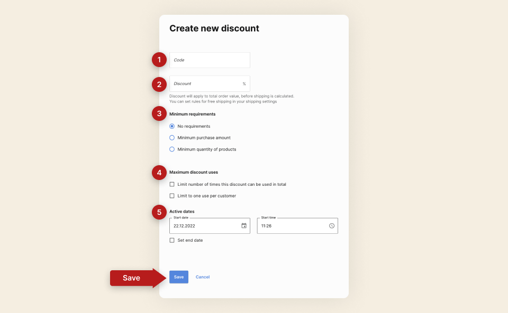Select Minimum quantity of products requirement
The image size is (508, 313).
[172, 149]
